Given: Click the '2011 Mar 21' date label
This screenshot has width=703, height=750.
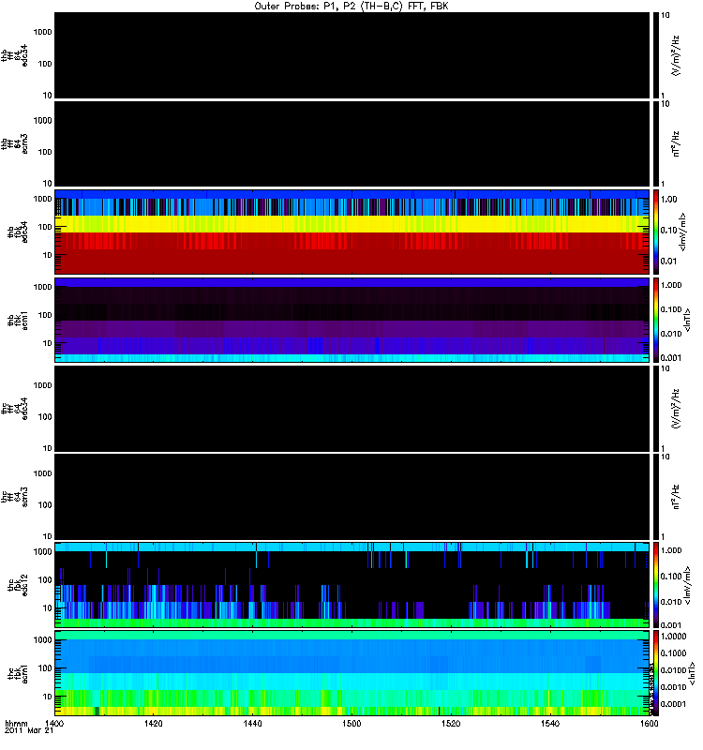Looking at the screenshot, I should [29, 731].
